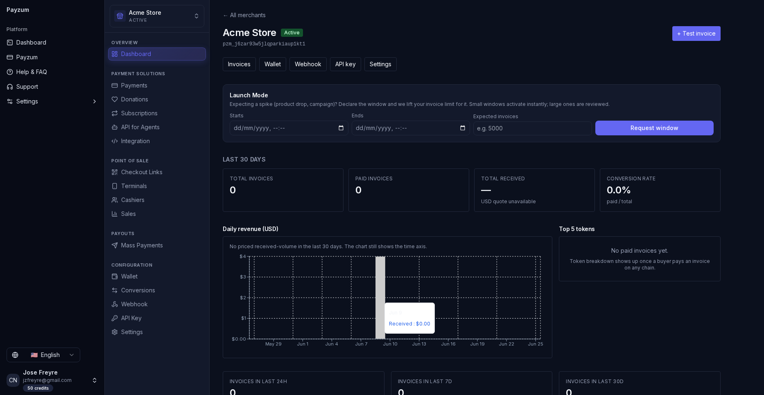The height and width of the screenshot is (395, 764).
Task: Click the Payzum card icon in Platform menu
Action: 10,57
